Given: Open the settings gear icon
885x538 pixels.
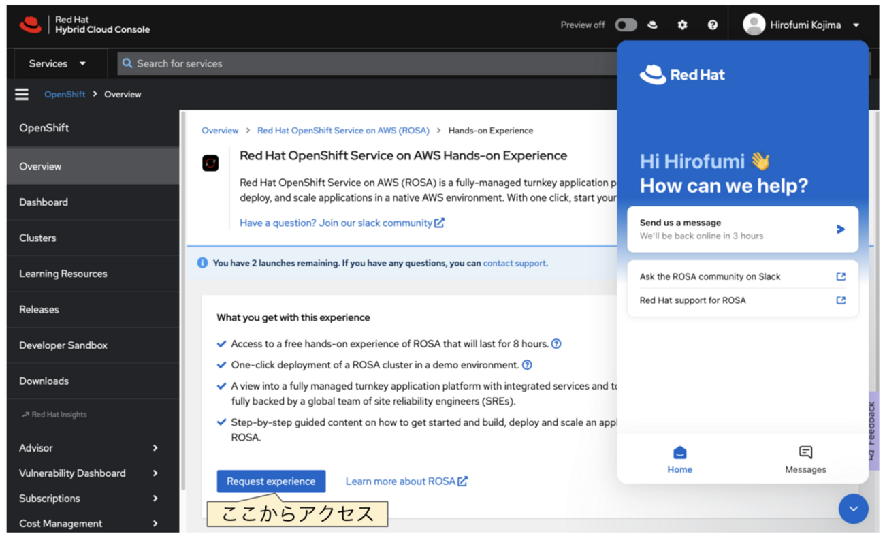Looking at the screenshot, I should (682, 25).
